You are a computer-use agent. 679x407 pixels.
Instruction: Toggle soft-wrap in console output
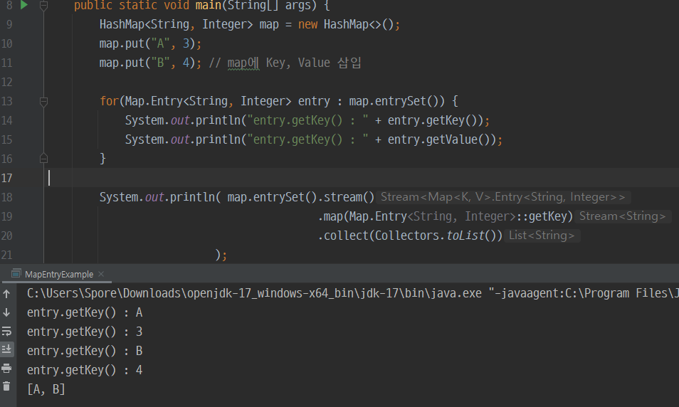[6, 332]
